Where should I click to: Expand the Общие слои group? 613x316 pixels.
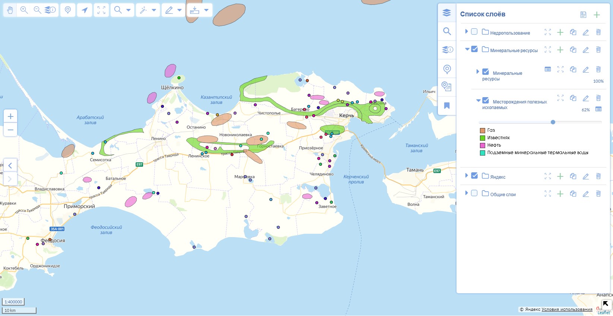coord(466,193)
